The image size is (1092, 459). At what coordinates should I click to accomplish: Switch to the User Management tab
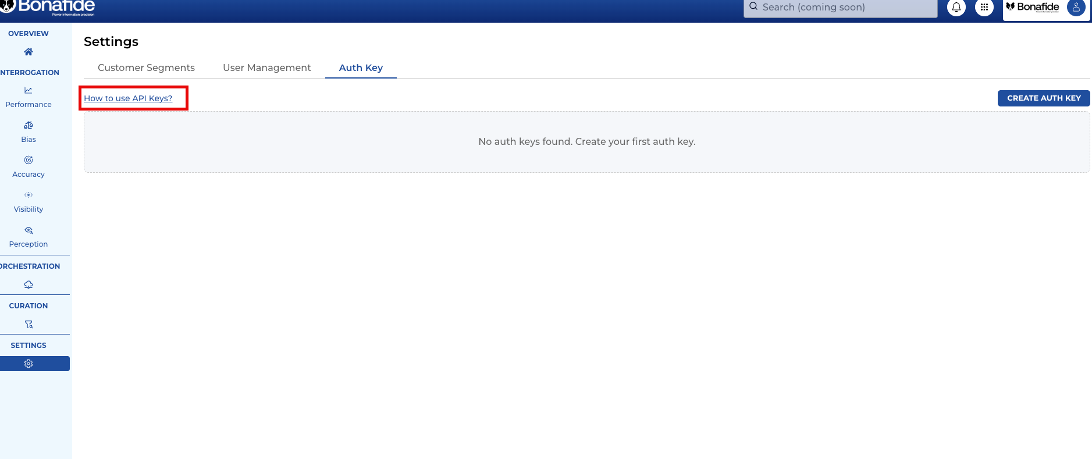[x=266, y=67]
